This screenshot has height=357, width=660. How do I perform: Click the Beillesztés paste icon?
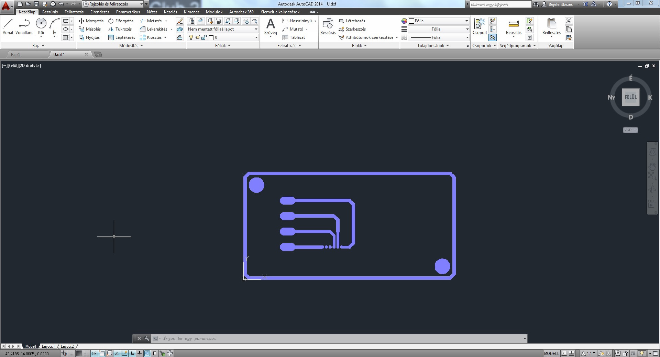551,26
